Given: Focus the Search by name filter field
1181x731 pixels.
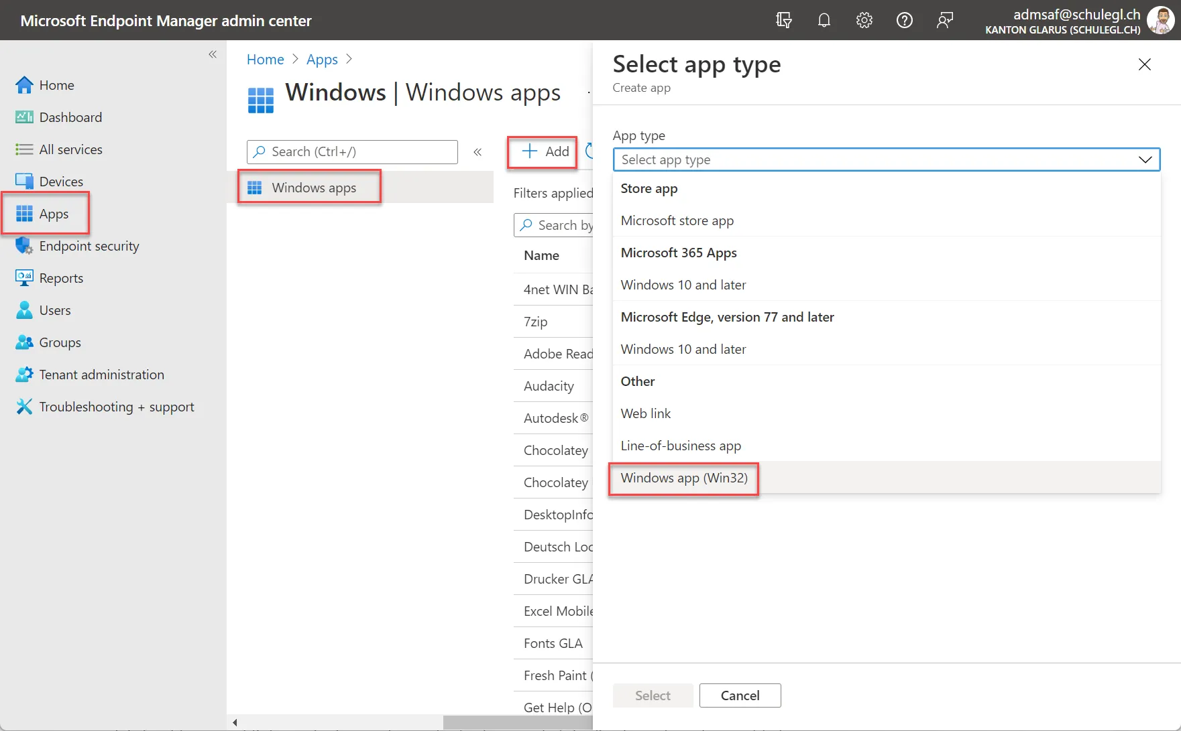Looking at the screenshot, I should pos(553,225).
